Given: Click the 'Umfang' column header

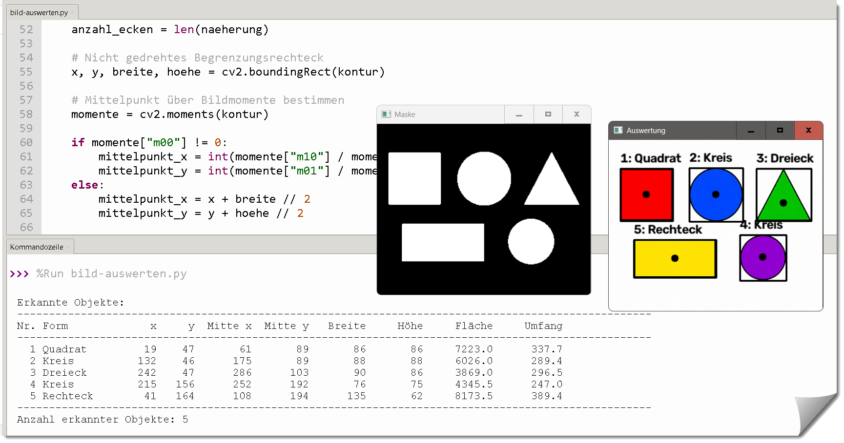Looking at the screenshot, I should click(x=543, y=326).
